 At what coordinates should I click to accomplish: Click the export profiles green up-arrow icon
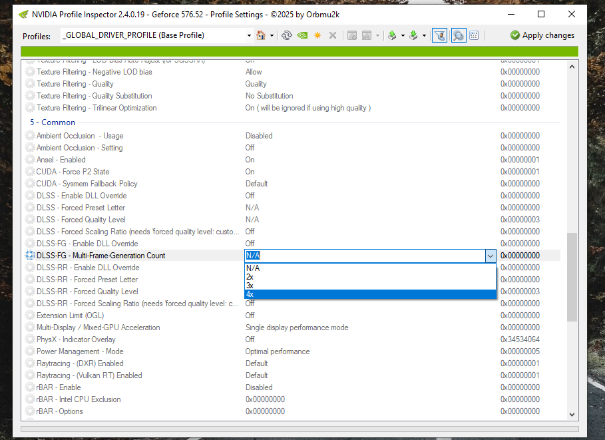[x=392, y=35]
